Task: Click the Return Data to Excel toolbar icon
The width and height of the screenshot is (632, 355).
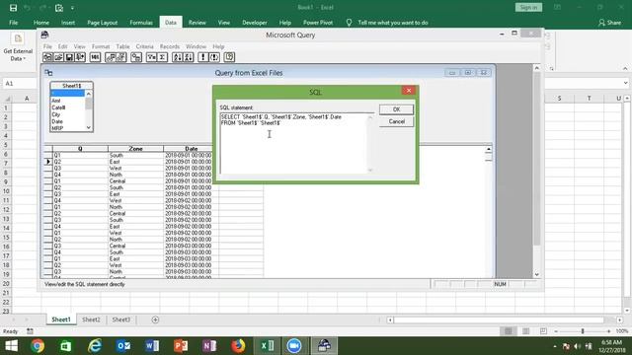Action: pyautogui.click(x=80, y=57)
